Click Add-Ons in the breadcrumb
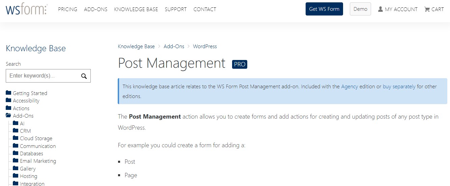The image size is (450, 186). point(174,46)
